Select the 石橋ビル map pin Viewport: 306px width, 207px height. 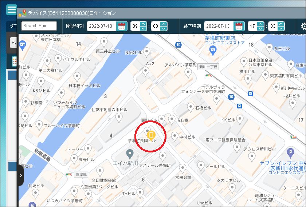pyautogui.click(x=191, y=108)
